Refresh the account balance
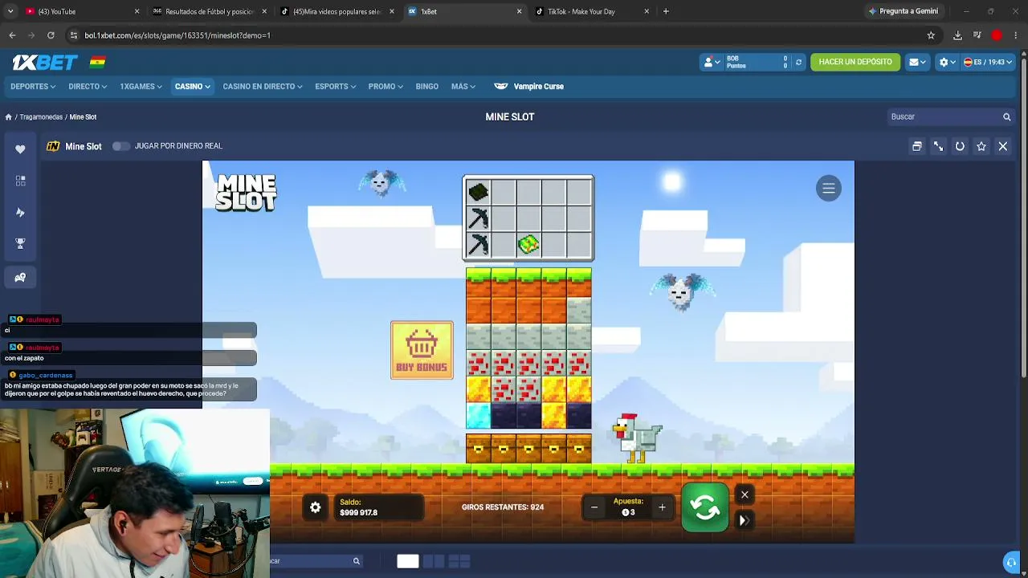Image resolution: width=1028 pixels, height=578 pixels. [x=798, y=62]
